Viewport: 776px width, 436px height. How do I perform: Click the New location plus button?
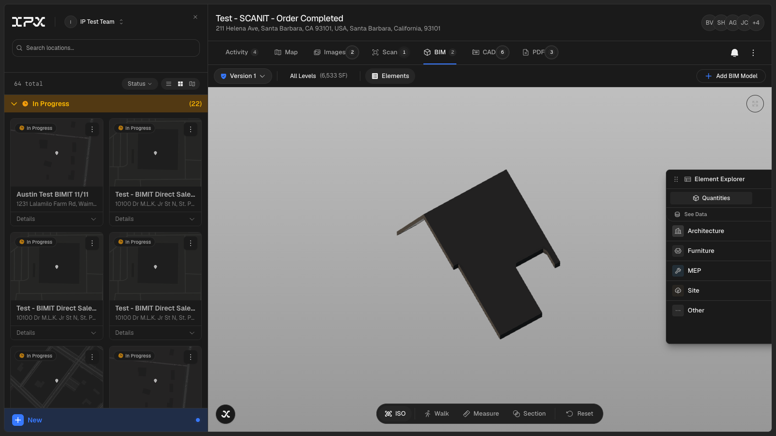point(18,420)
